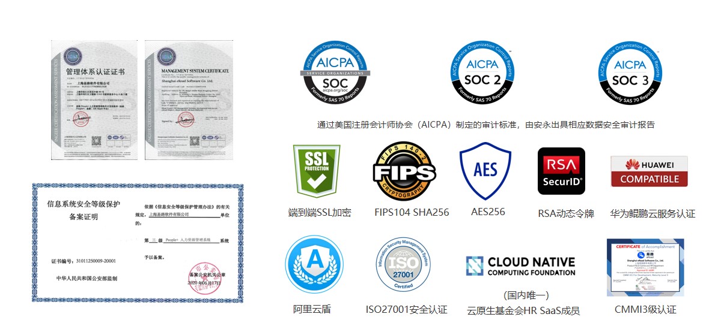Open the English Management System Certificate image

click(187, 103)
